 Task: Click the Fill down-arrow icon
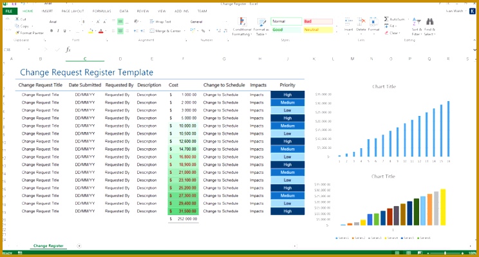(x=386, y=26)
